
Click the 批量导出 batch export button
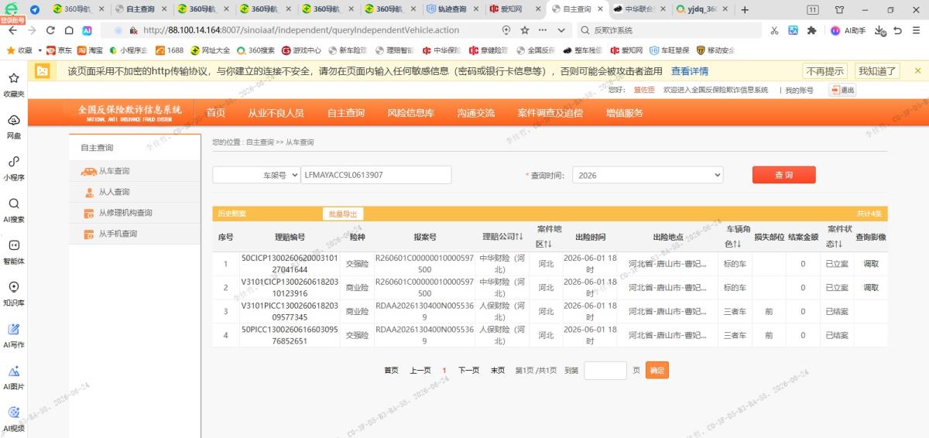343,214
